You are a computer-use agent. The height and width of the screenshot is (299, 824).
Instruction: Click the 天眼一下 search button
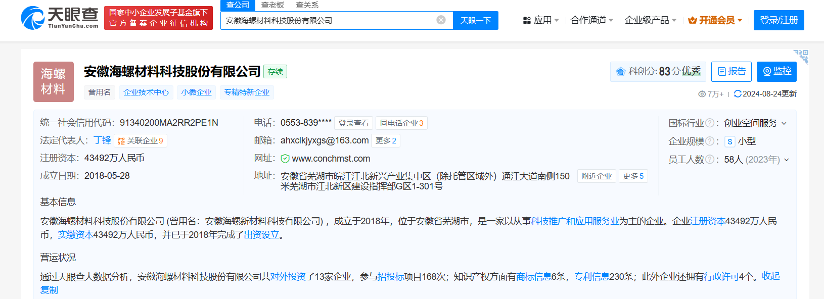pos(476,20)
